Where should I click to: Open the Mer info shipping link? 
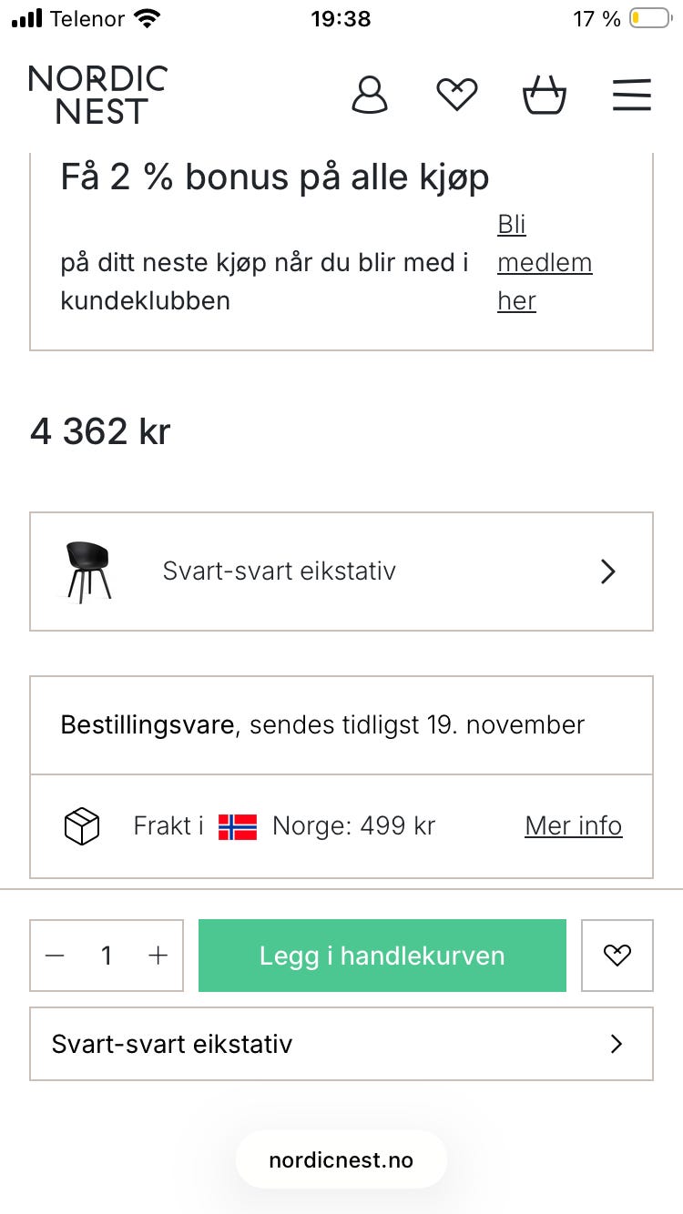point(574,825)
